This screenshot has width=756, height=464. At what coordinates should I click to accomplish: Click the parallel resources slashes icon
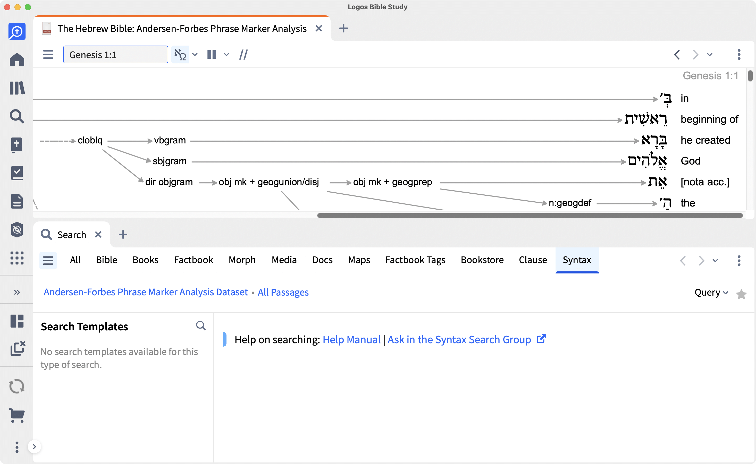point(243,55)
